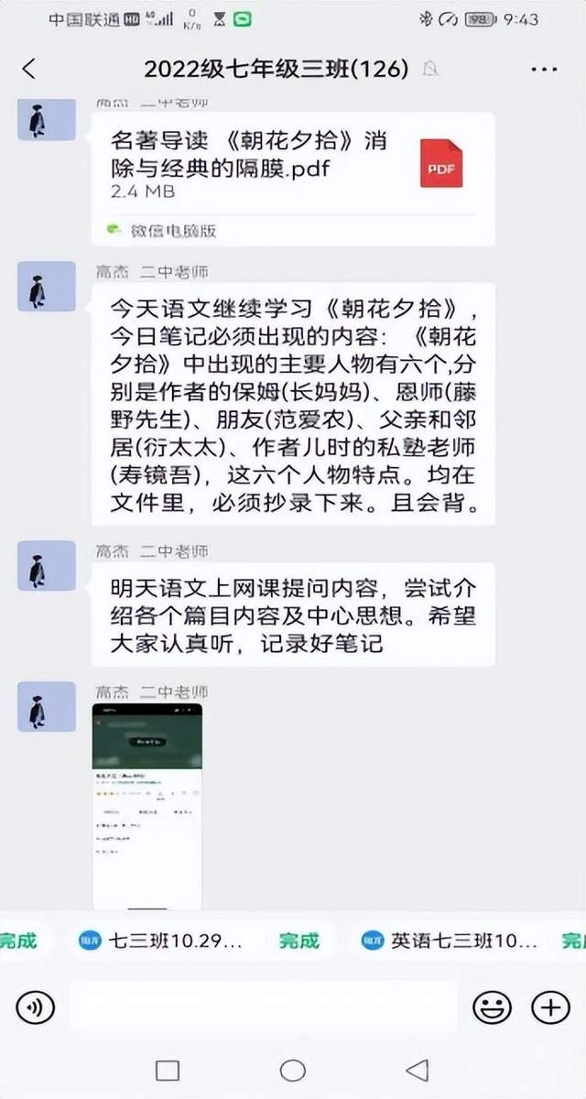Tap the plus more-options icon
This screenshot has width=586, height=1099.
click(x=550, y=1007)
